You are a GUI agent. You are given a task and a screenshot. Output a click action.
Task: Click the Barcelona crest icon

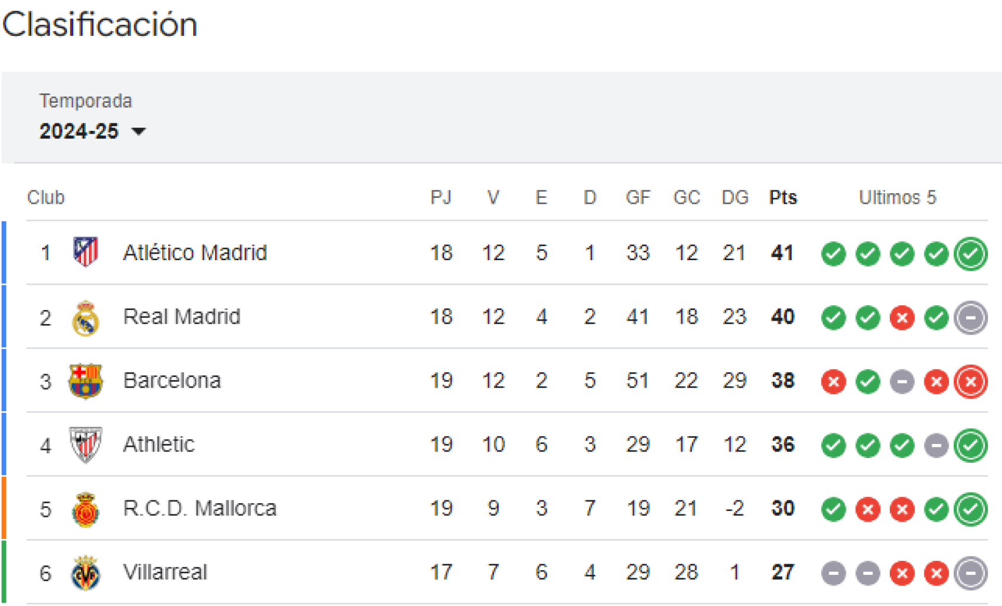tap(86, 381)
